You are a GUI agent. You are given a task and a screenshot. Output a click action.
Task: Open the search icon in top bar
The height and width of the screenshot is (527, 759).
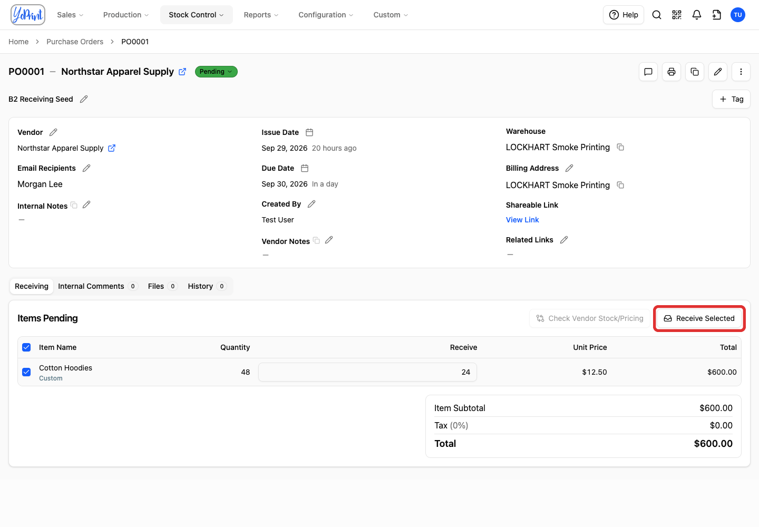[657, 15]
